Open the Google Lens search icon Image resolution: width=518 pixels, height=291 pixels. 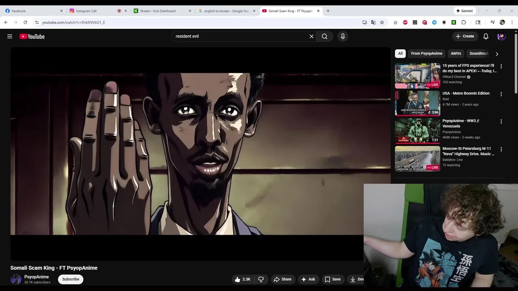coord(478,22)
